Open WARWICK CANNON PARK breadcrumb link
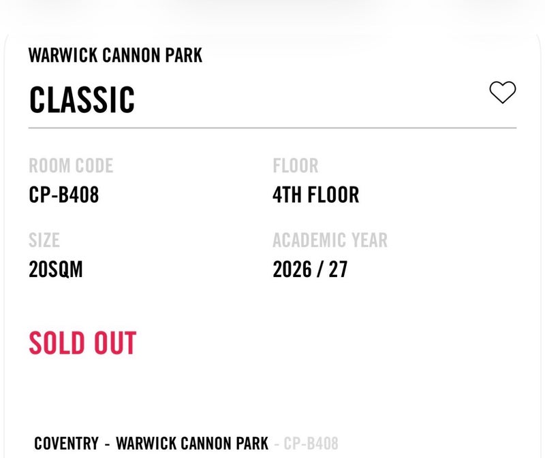 pyautogui.click(x=192, y=444)
